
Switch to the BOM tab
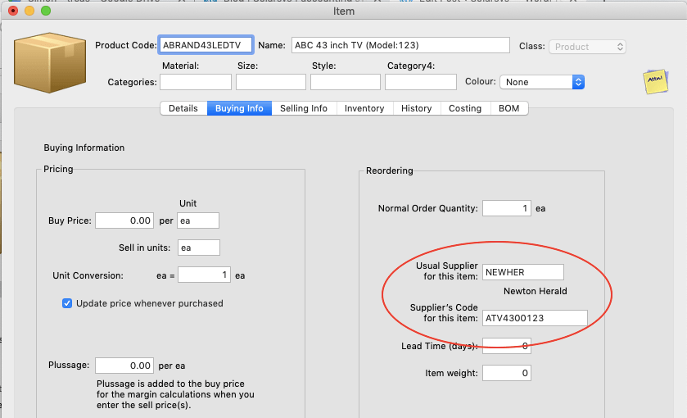(508, 108)
